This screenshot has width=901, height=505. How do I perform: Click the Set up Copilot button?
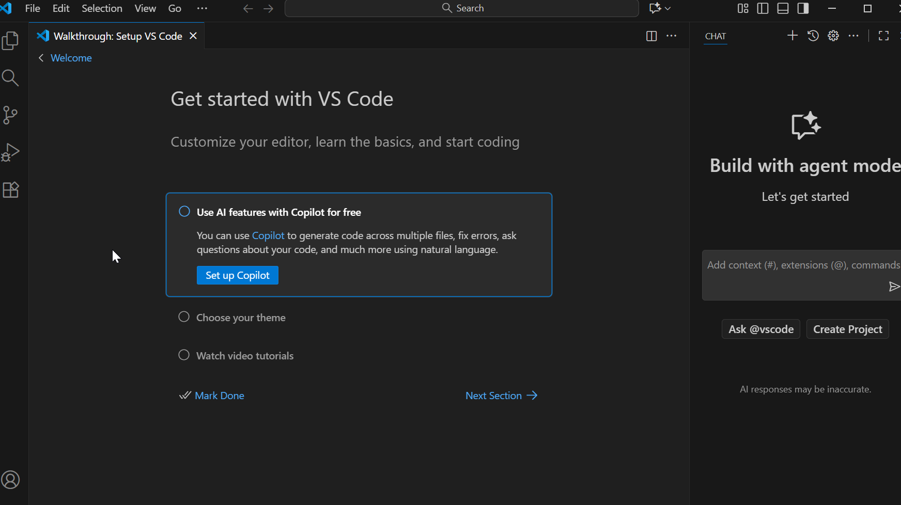tap(238, 275)
